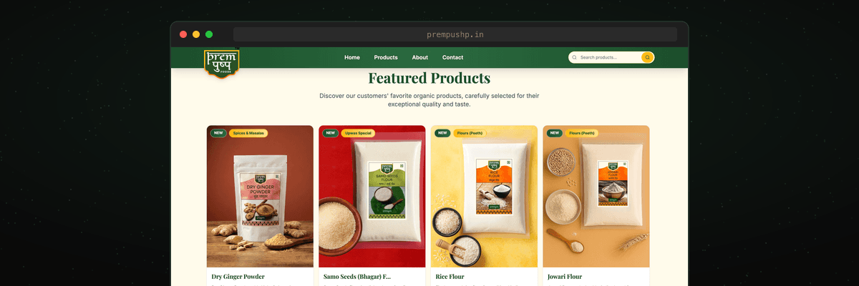Click the yellow search submit icon
This screenshot has width=859, height=286.
click(647, 57)
